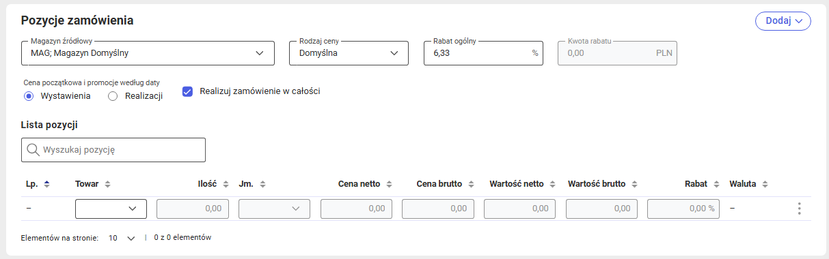
Task: Sort by Ilość column sort icon
Action: click(x=226, y=184)
